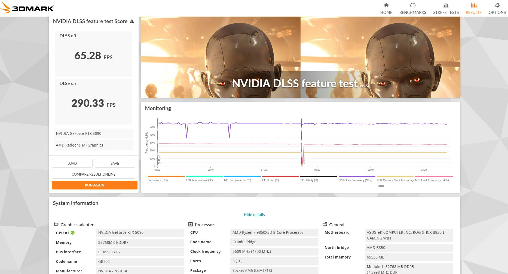The height and width of the screenshot is (274, 508).
Task: Open the Benchmarks gauge icon
Action: (413, 5)
